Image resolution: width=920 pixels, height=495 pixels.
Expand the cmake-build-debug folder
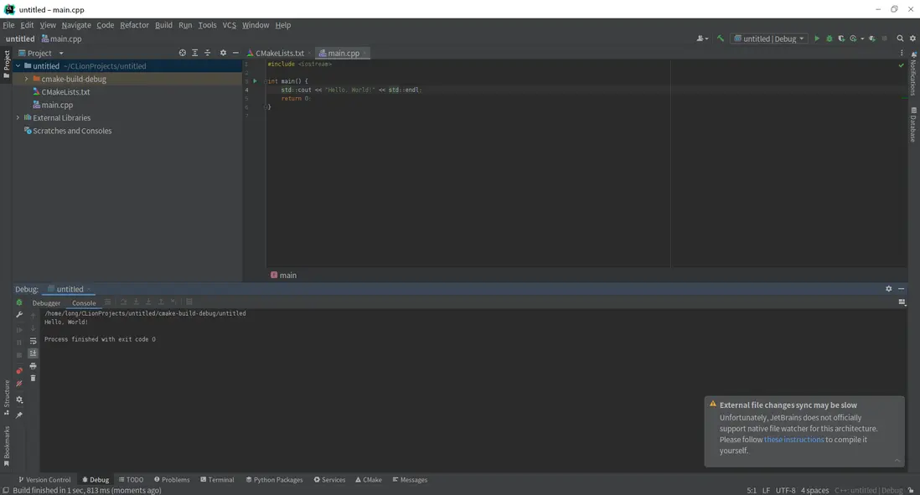pyautogui.click(x=27, y=79)
